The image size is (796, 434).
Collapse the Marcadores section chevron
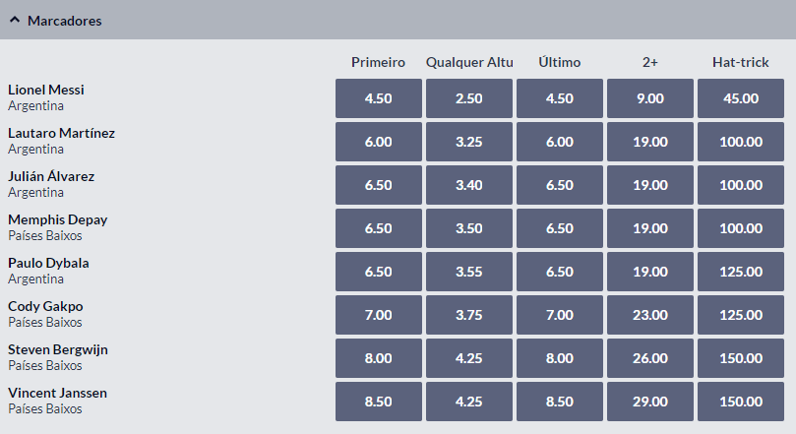coord(15,21)
